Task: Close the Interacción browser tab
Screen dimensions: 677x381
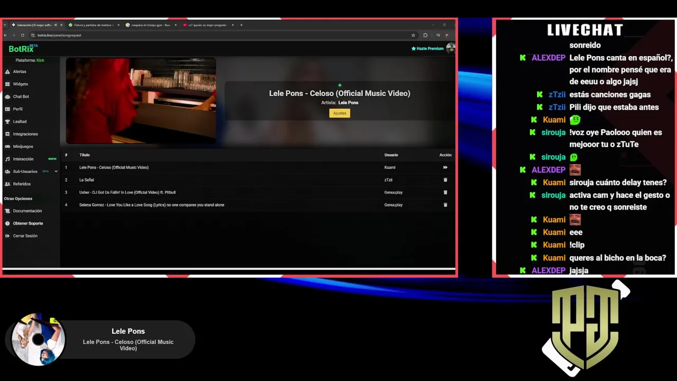Action: pos(61,25)
